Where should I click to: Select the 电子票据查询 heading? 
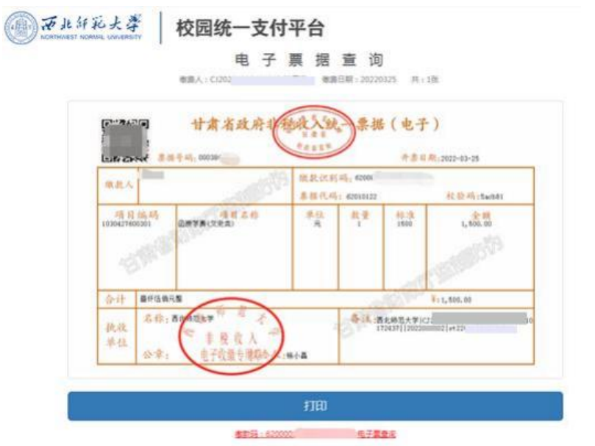(309, 60)
